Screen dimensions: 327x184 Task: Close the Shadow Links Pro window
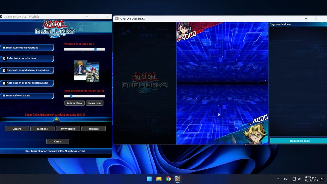click(107, 17)
